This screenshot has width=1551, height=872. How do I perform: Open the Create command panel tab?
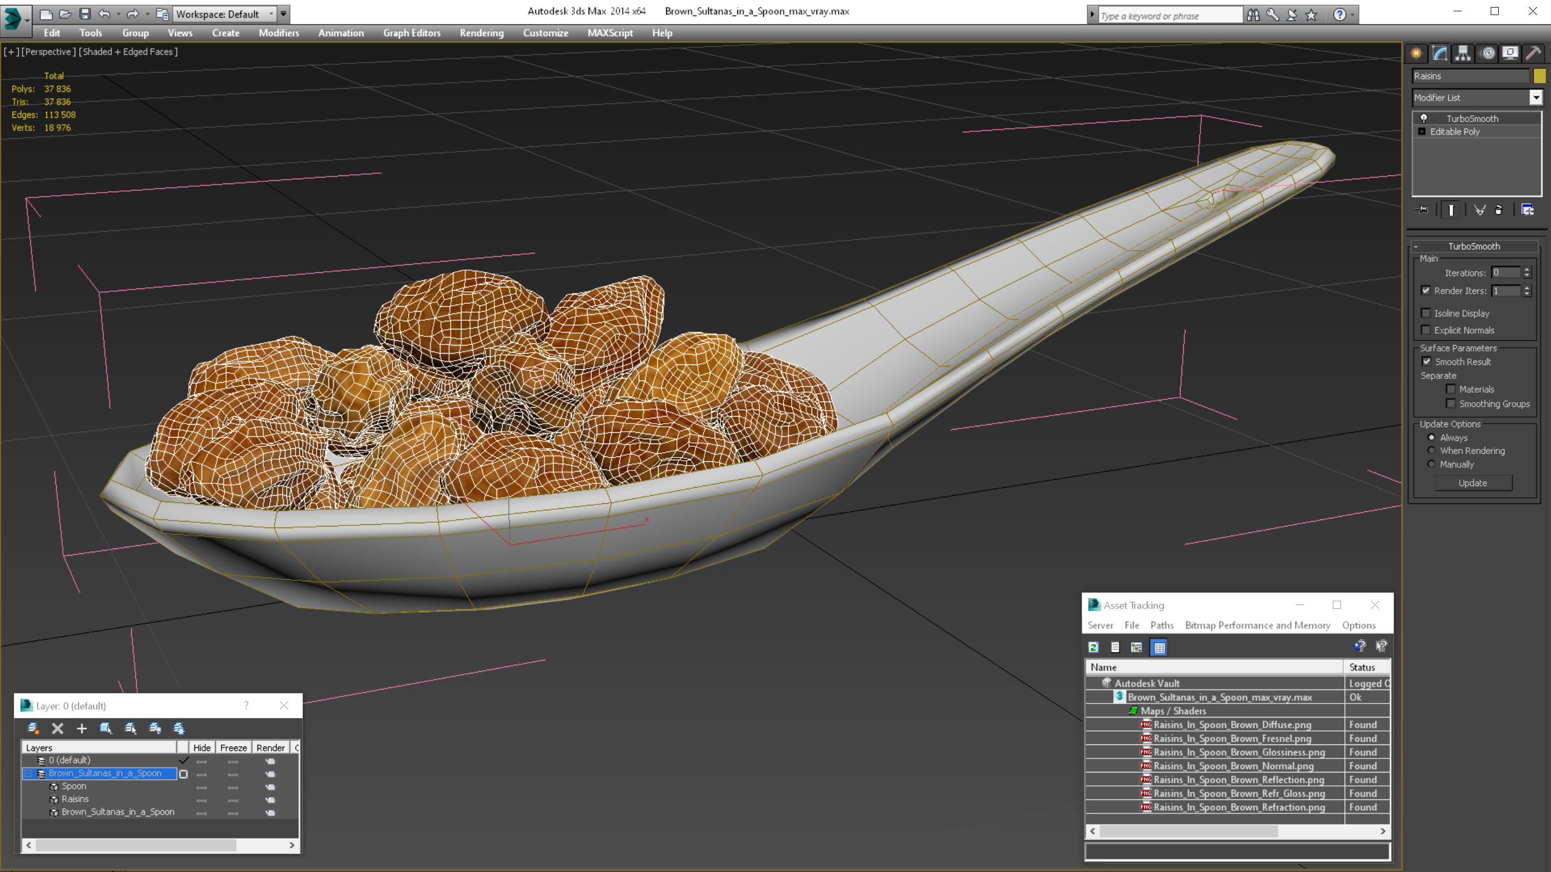(x=1416, y=54)
